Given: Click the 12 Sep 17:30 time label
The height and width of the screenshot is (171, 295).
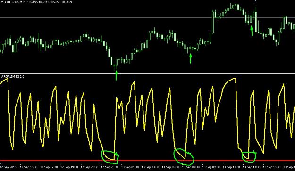Looking at the screenshot, I should coord(49,167).
